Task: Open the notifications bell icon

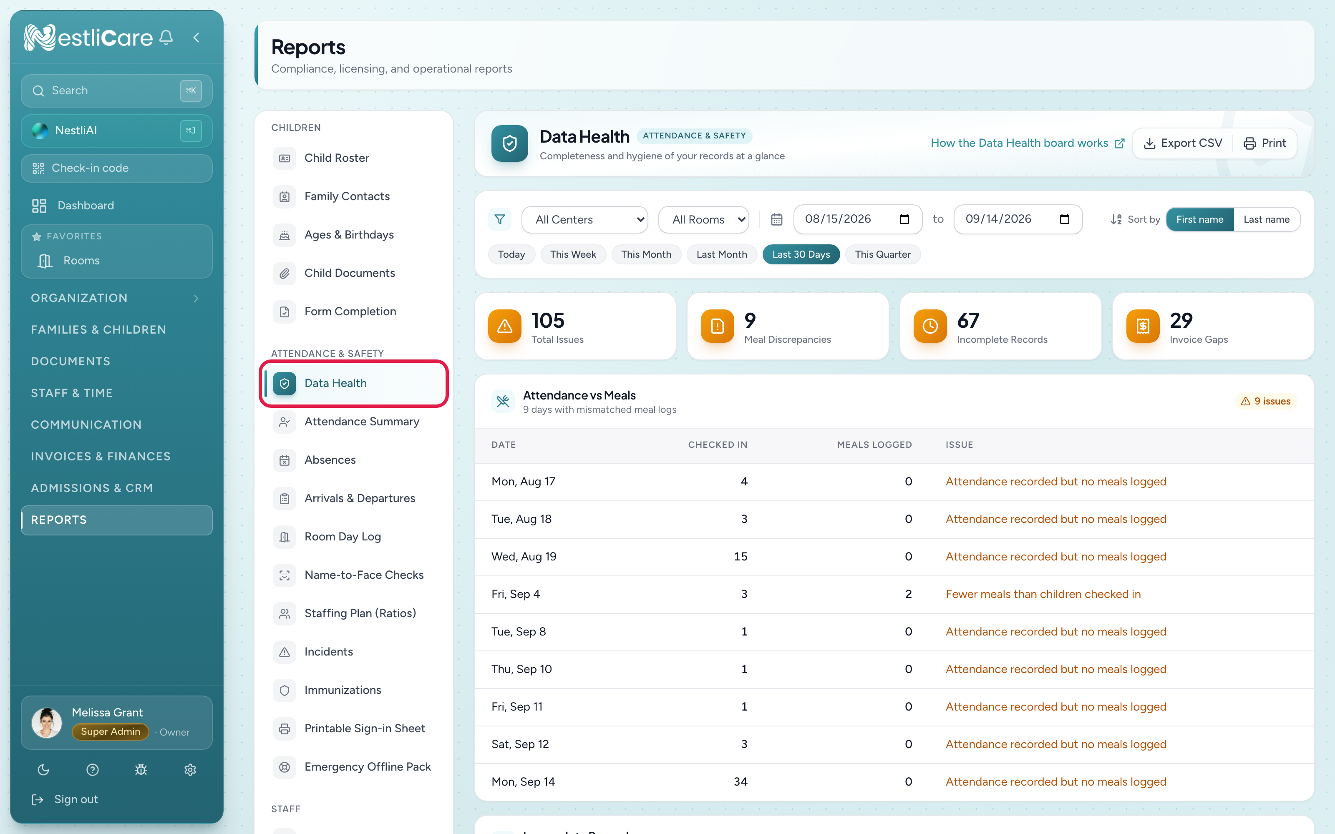Action: pos(166,38)
